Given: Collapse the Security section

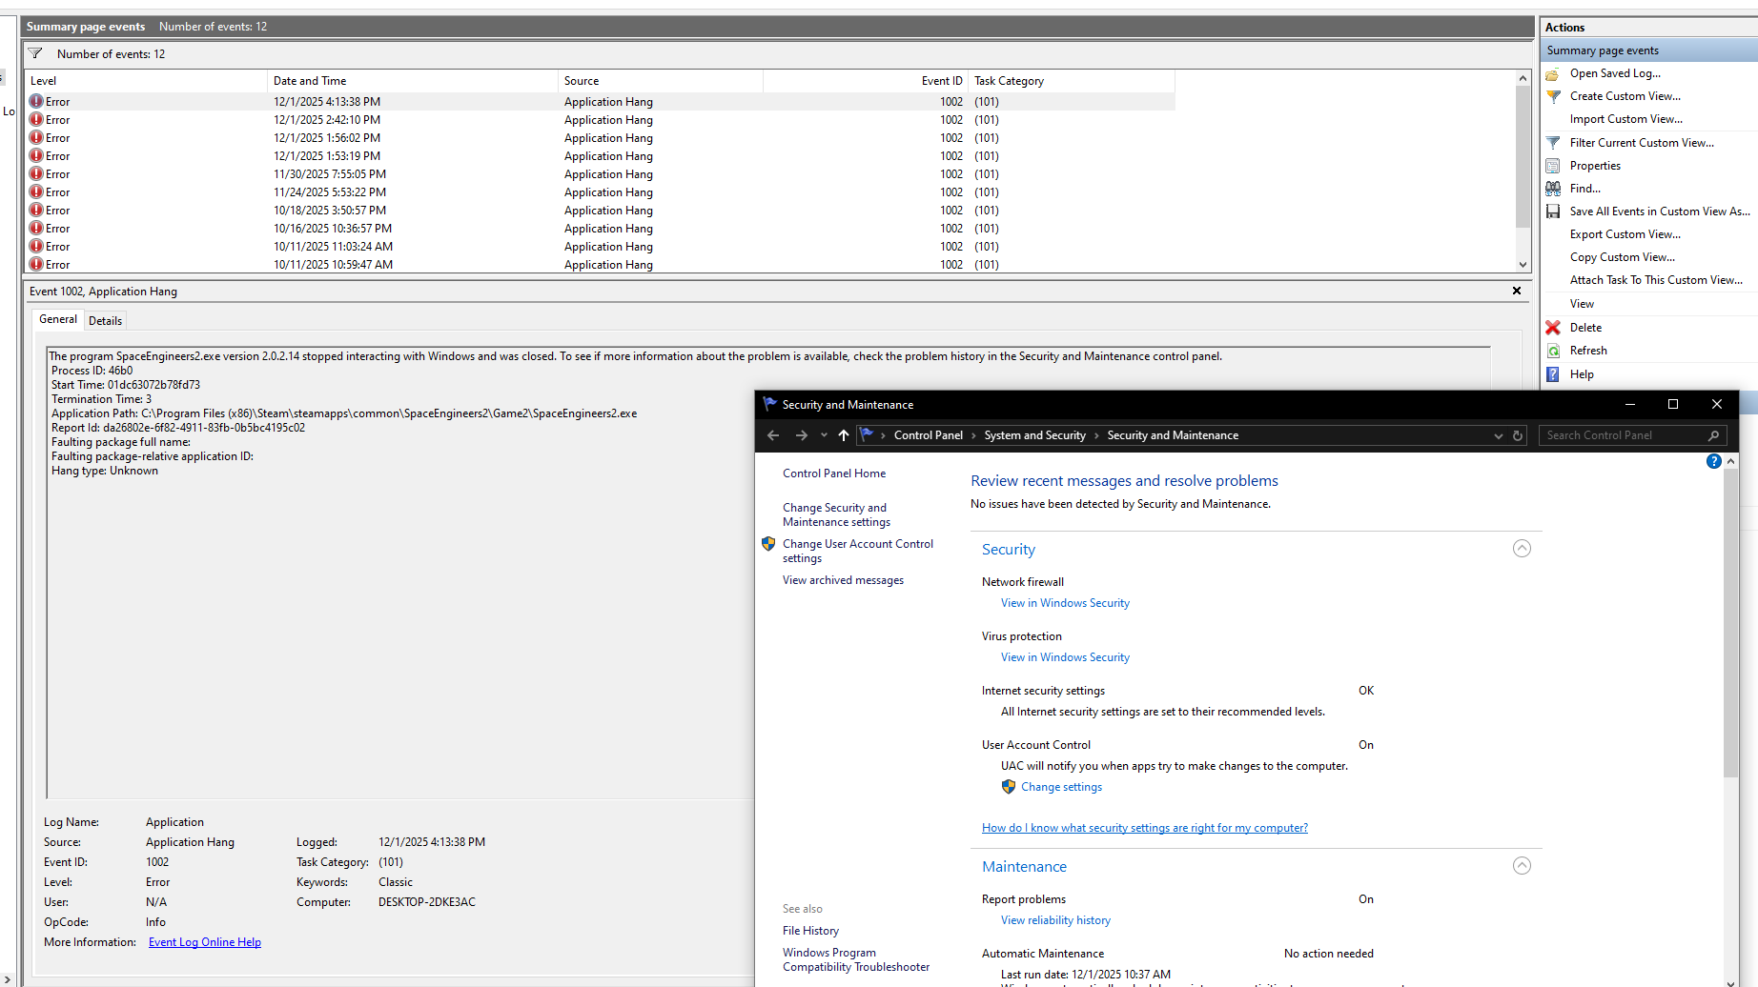Looking at the screenshot, I should coord(1522,549).
